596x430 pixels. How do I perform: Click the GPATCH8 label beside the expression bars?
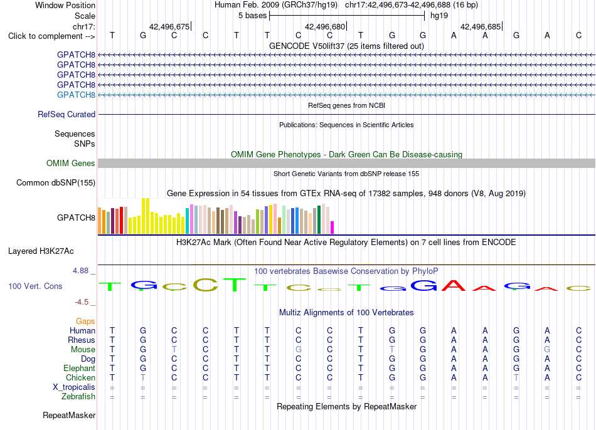pyautogui.click(x=76, y=218)
